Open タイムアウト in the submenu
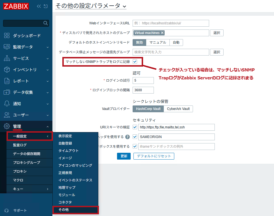274x216 pixels. (x=68, y=151)
